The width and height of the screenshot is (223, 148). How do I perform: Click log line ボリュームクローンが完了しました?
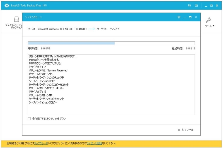(x=46, y=88)
